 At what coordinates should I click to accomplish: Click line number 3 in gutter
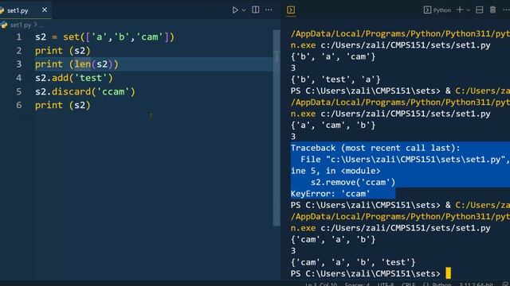tap(19, 64)
